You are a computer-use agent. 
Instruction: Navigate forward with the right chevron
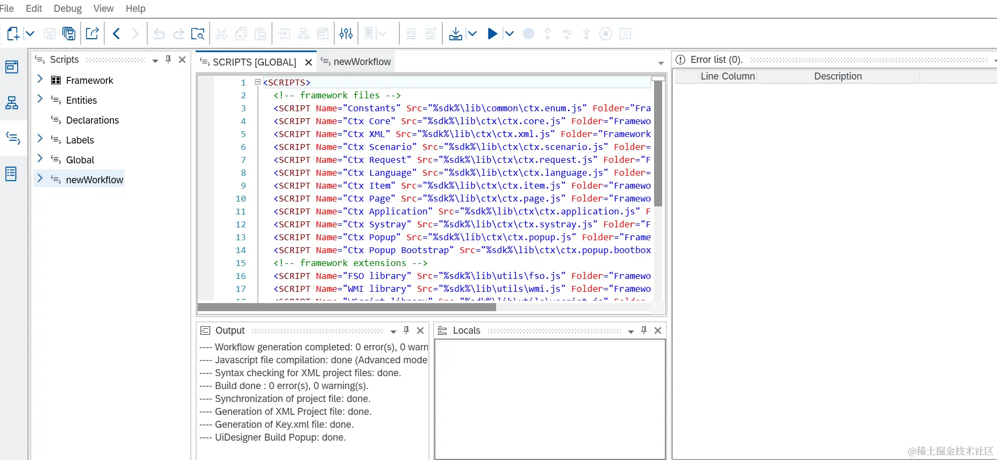point(135,33)
